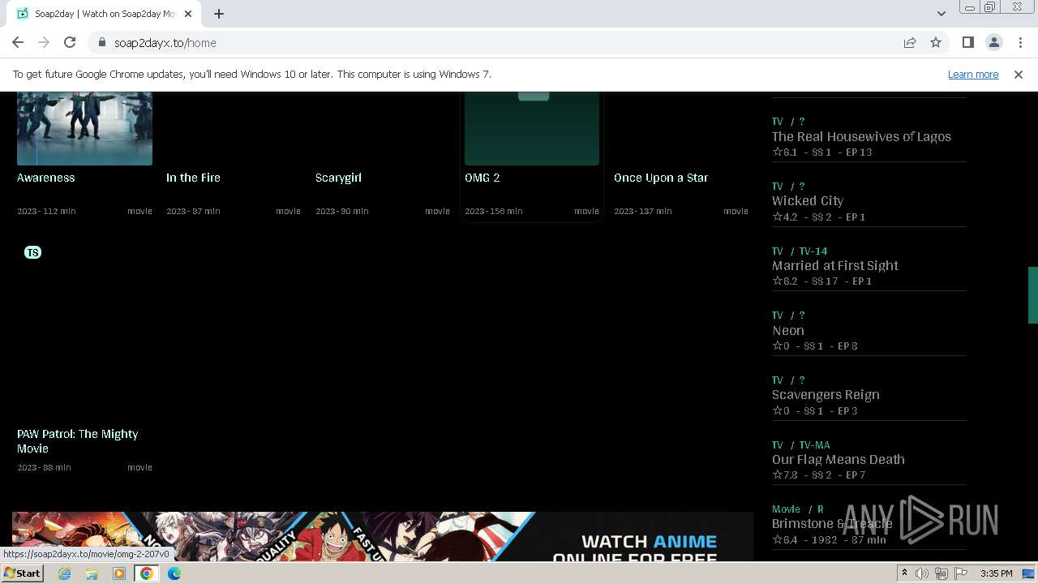Open Wicked City from the sidebar
The width and height of the screenshot is (1038, 584).
click(808, 201)
